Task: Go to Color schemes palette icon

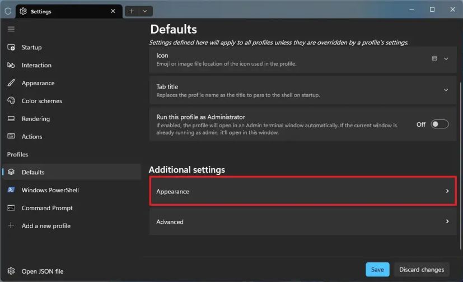Action: click(11, 101)
